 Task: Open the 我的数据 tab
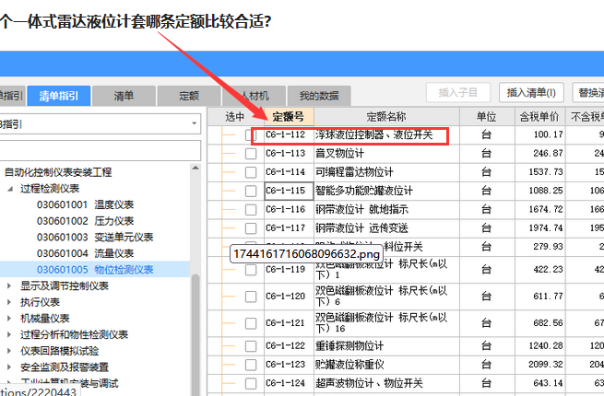(x=318, y=95)
